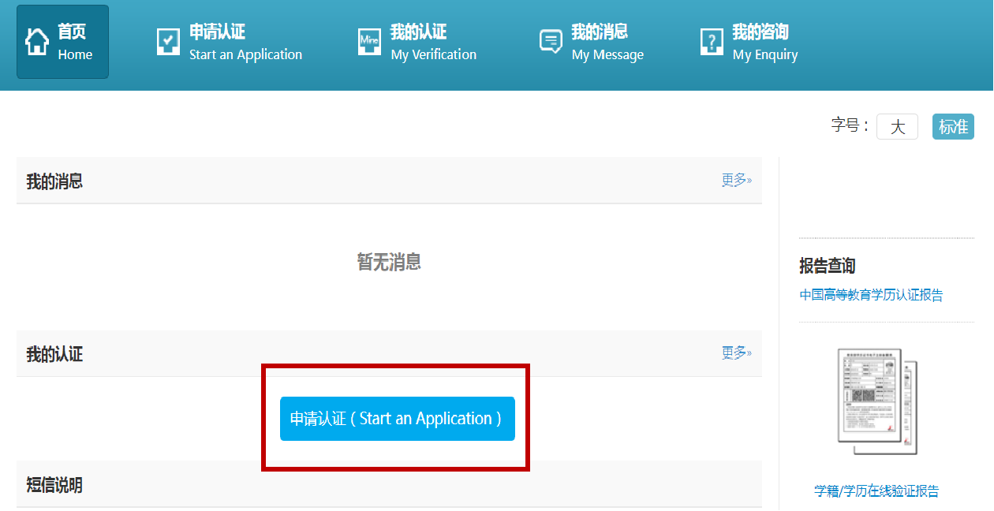Set font size to 标准 (standard)
This screenshot has width=994, height=511.
tap(953, 127)
